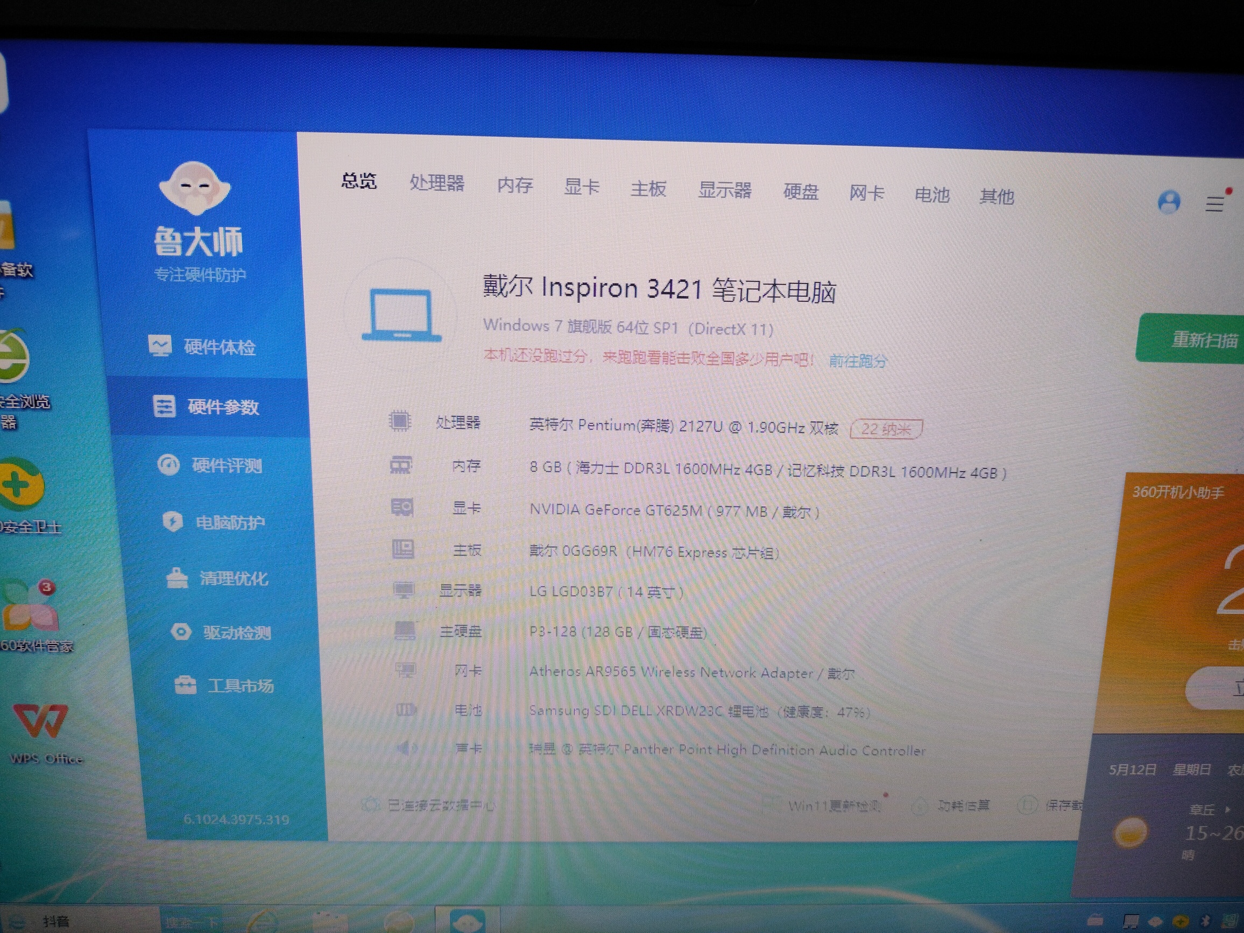Image resolution: width=1244 pixels, height=933 pixels.
Task: Click the sunny weather icon
Action: tap(1130, 832)
